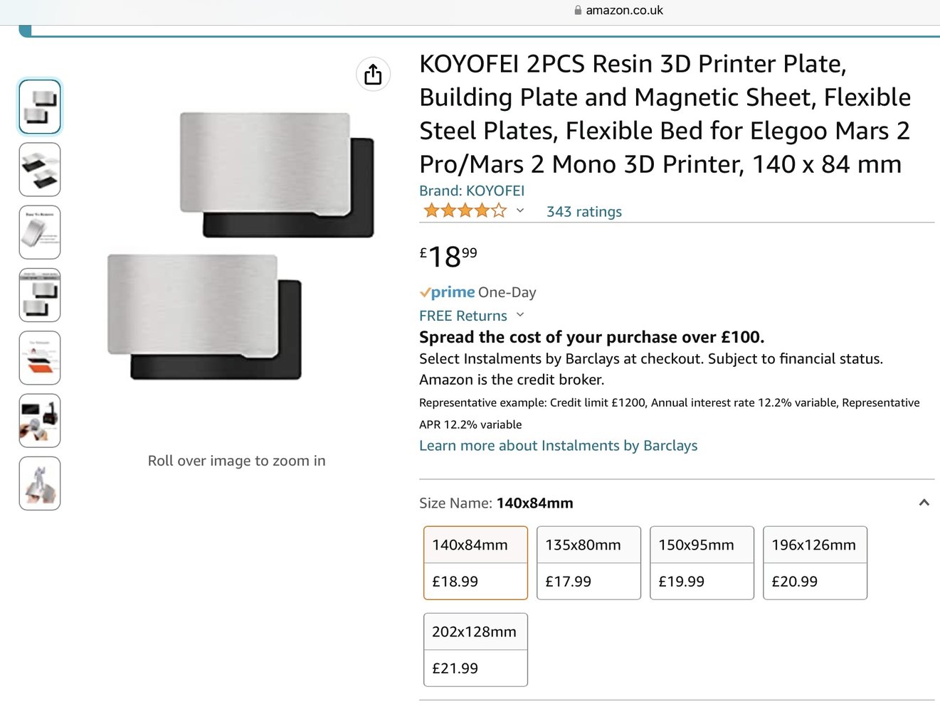Viewport: 940px width, 711px height.
Task: Choose the 150x95mm size option
Action: tap(702, 563)
